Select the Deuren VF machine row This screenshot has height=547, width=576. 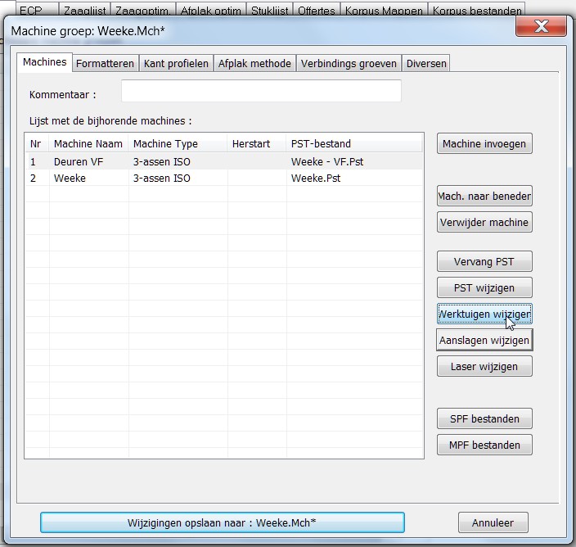(224, 162)
